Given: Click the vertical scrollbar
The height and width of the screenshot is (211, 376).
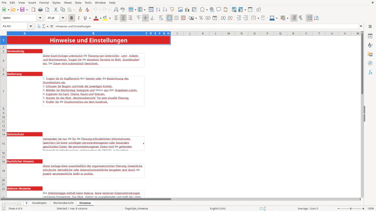Looking at the screenshot, I should pyautogui.click(x=362, y=114).
